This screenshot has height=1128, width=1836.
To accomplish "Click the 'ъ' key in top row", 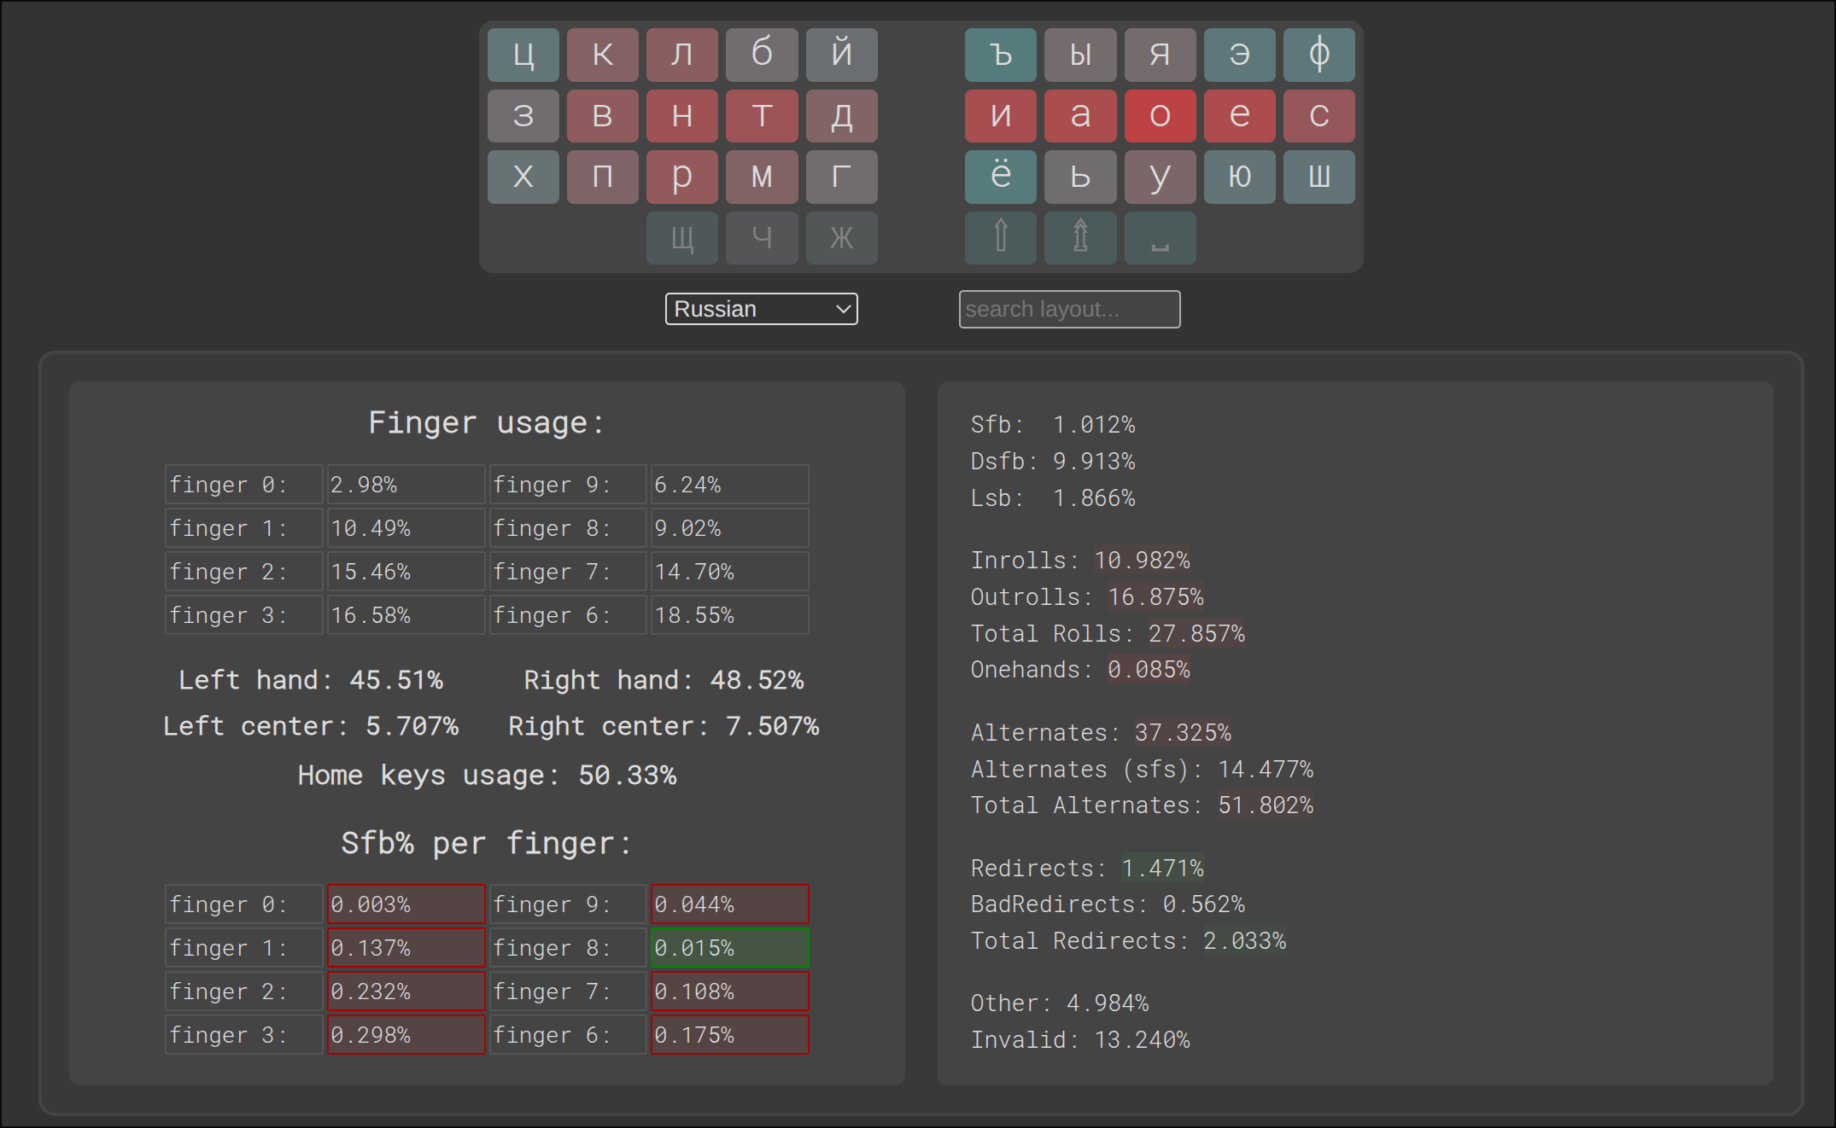I will (1000, 55).
